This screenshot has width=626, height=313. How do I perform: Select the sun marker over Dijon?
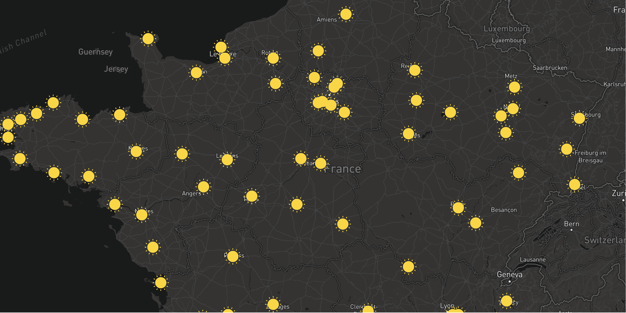click(x=458, y=208)
